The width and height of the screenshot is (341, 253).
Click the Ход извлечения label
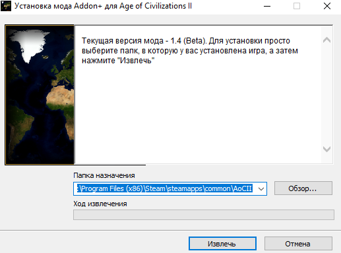pyautogui.click(x=100, y=204)
